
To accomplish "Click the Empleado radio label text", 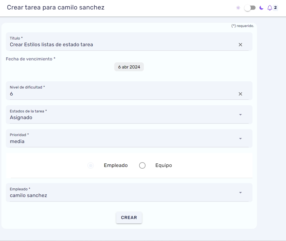I will tap(116, 165).
